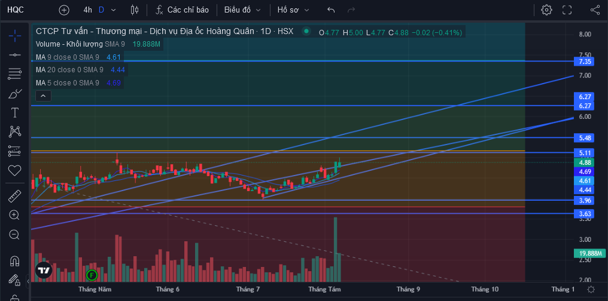Open the forecasting and measurement tools
The image size is (608, 301).
[x=15, y=151]
